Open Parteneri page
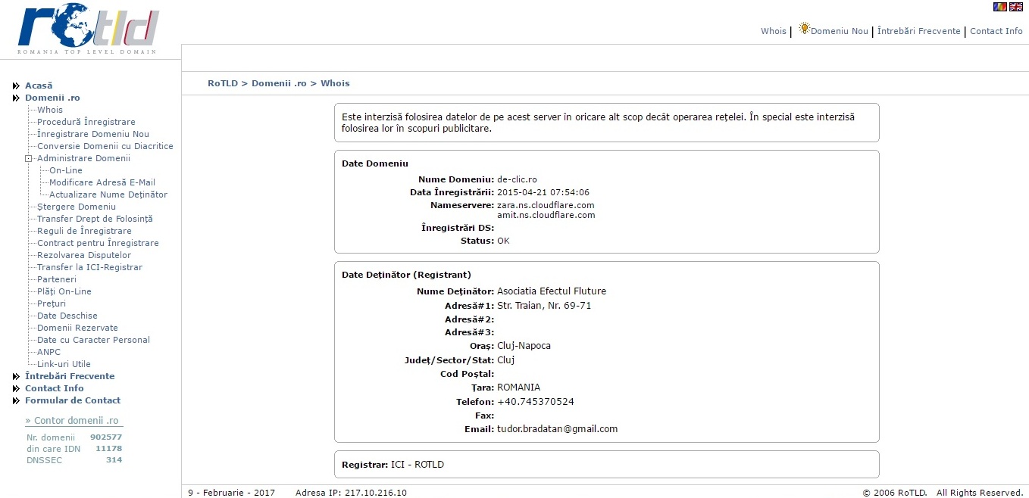The image size is (1029, 498). coord(57,280)
